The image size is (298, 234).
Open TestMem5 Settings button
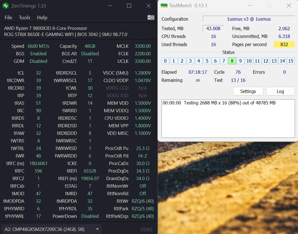248,91
